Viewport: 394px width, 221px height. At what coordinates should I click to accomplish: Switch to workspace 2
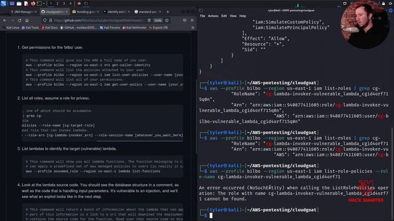[57, 4]
